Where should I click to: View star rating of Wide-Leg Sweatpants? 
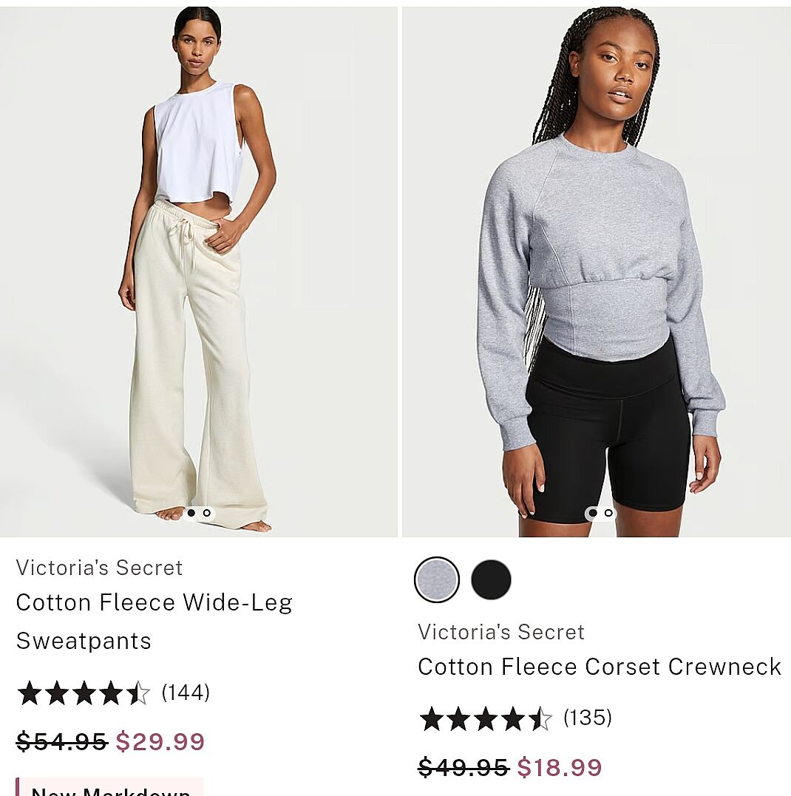(x=84, y=693)
